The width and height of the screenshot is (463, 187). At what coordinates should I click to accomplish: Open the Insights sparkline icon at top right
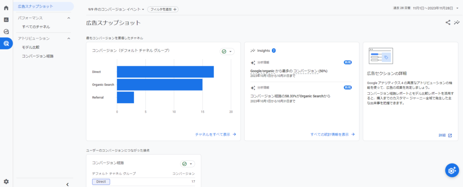point(457,23)
